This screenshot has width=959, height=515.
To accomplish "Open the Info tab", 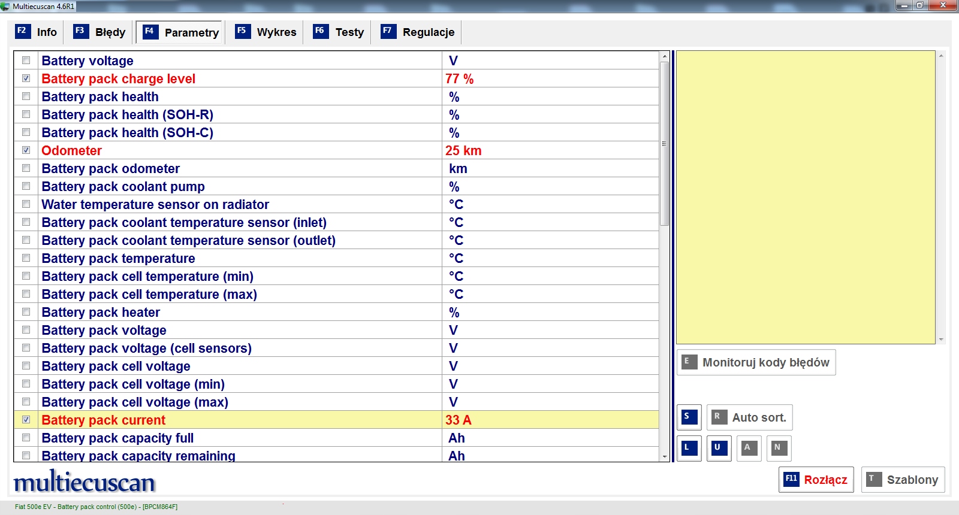I will (x=37, y=32).
